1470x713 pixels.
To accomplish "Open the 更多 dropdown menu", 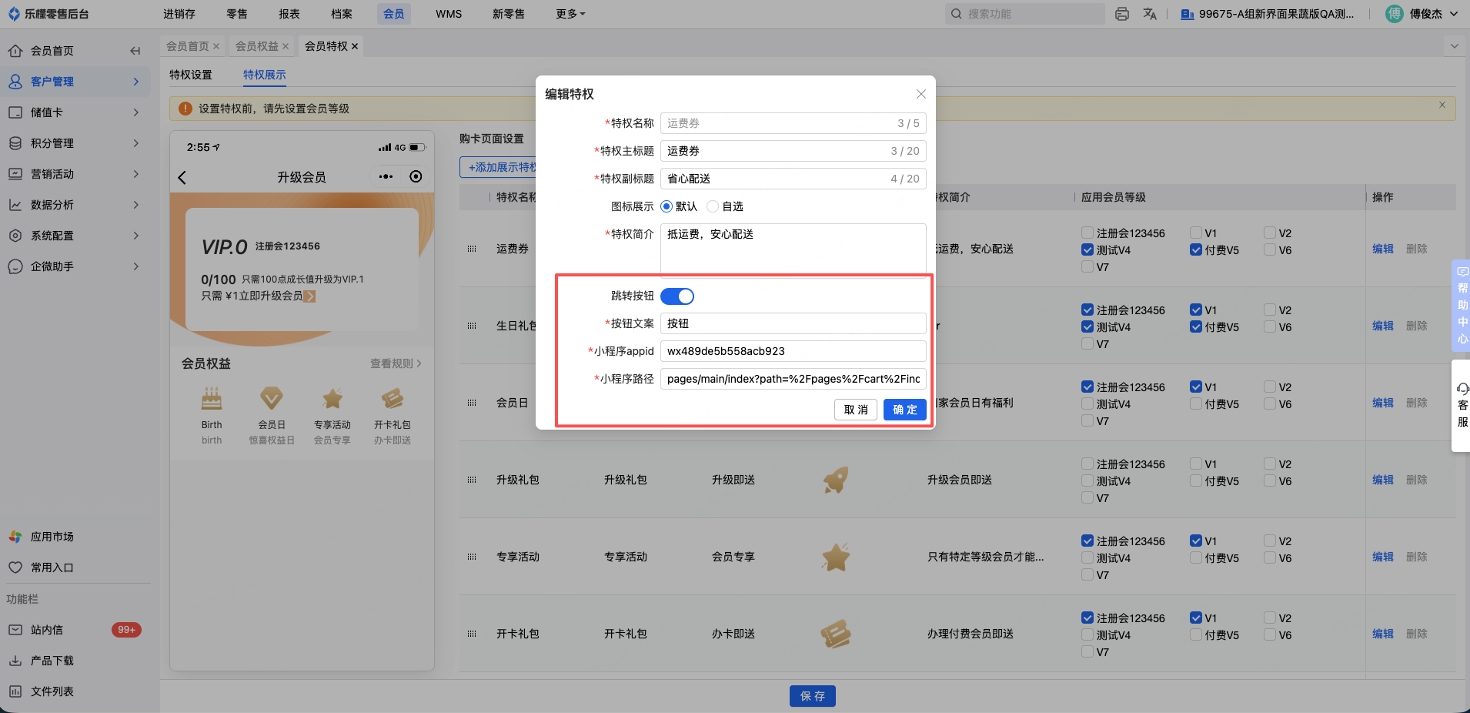I will point(570,14).
